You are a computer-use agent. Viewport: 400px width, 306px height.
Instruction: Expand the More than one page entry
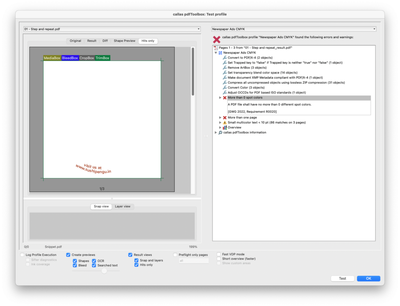click(220, 117)
